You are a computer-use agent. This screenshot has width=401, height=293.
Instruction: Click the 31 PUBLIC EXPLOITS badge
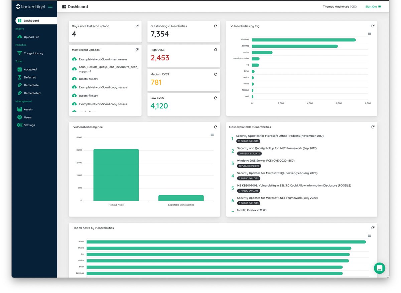tap(248, 141)
